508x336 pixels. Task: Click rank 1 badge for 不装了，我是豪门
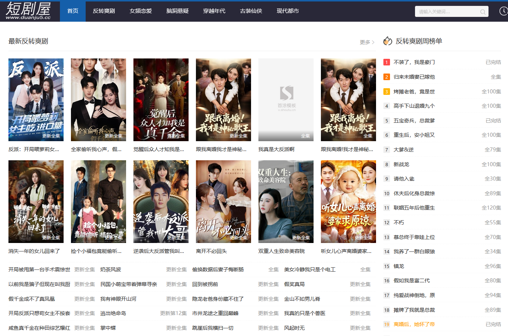click(387, 62)
